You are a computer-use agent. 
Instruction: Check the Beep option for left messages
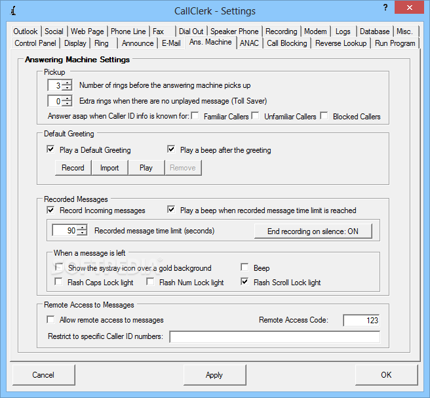coord(244,267)
